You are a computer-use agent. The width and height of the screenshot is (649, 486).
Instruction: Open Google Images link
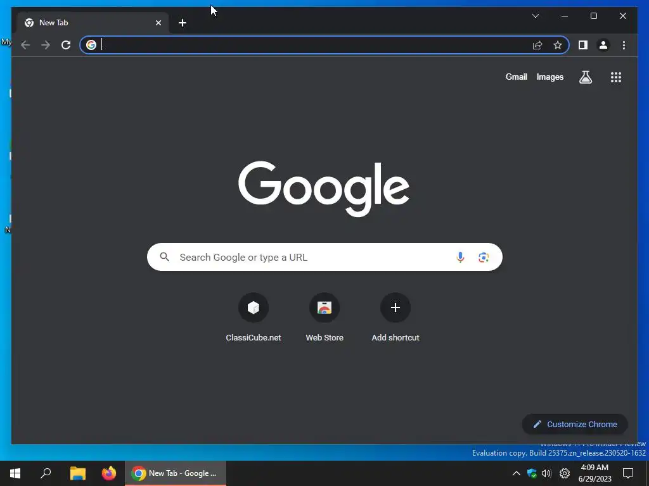(549, 77)
